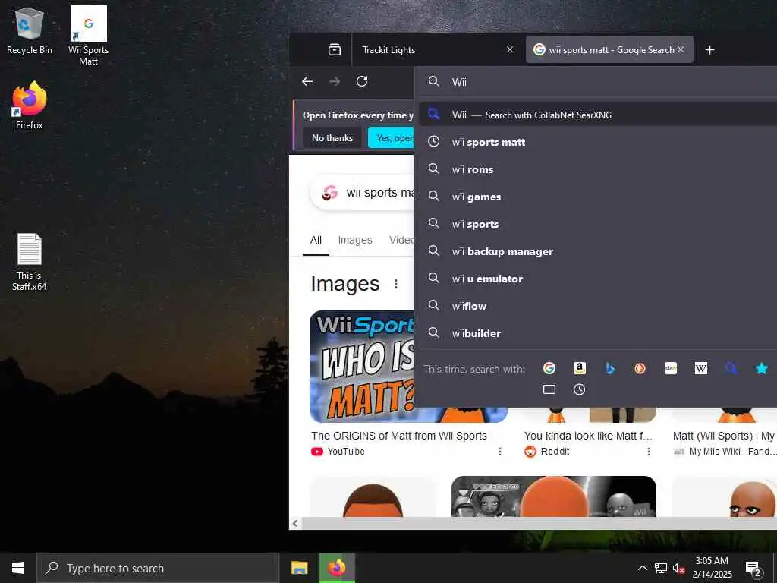Open more options for YouTube result

(x=499, y=452)
